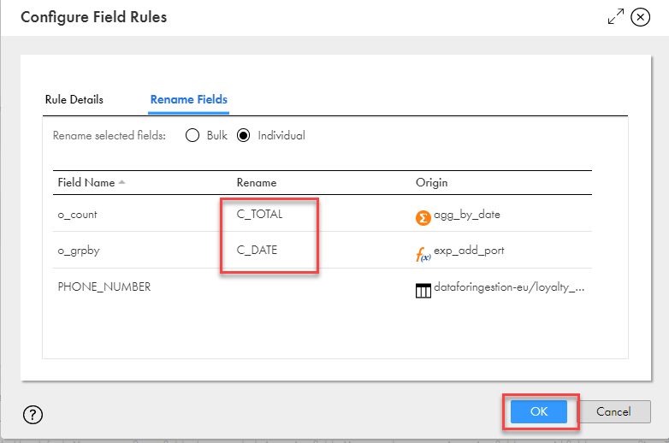Edit the C_DATE rename field
This screenshot has height=443, width=669.
(x=257, y=251)
